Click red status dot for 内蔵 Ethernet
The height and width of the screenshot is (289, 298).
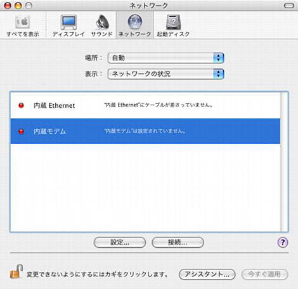pos(21,105)
